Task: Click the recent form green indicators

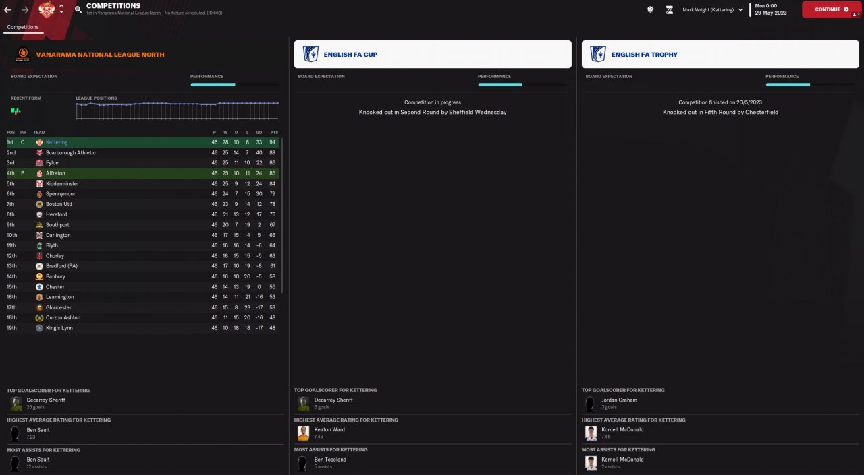Action: coord(15,110)
